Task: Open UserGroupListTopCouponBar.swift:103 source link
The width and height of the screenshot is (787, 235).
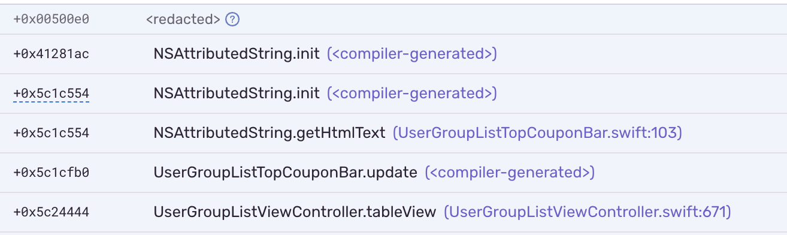Action: 537,132
